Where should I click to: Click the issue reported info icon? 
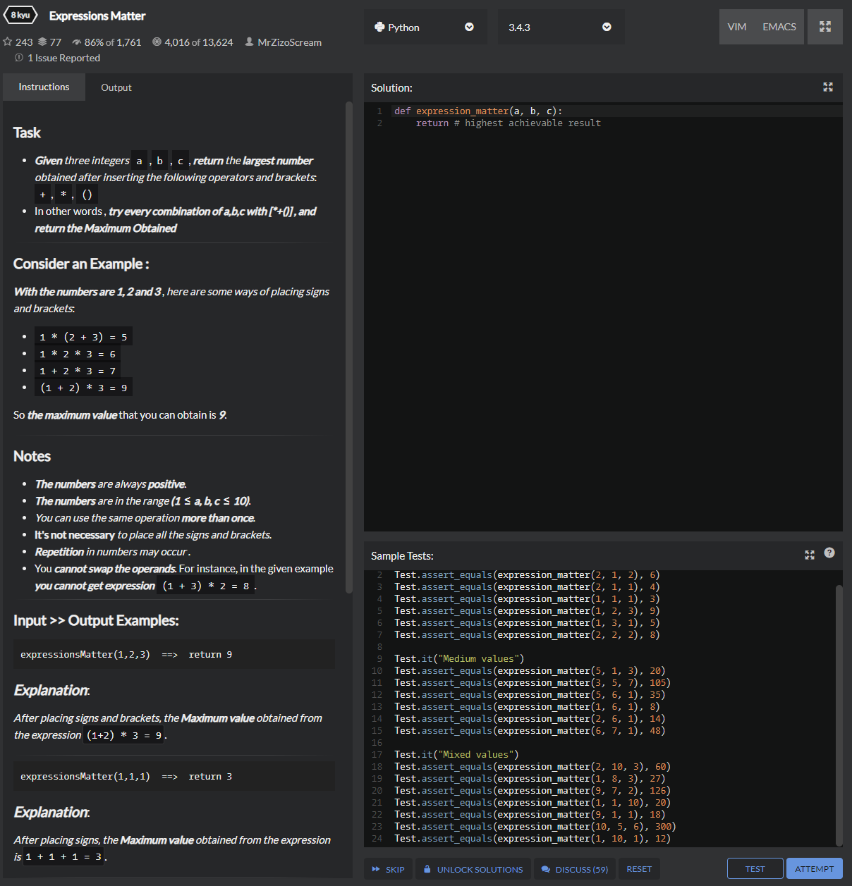pyautogui.click(x=19, y=58)
